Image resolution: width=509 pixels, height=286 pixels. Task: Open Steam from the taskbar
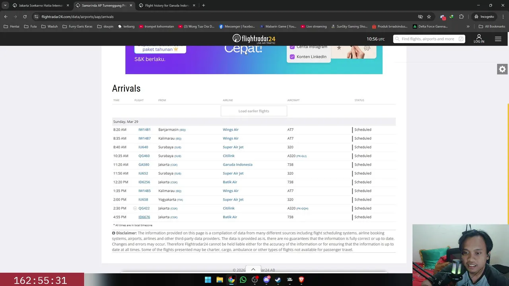pyautogui.click(x=278, y=280)
